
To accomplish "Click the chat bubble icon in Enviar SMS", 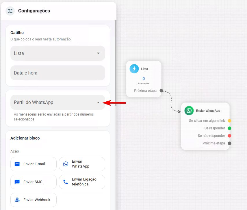I will click(x=17, y=182).
